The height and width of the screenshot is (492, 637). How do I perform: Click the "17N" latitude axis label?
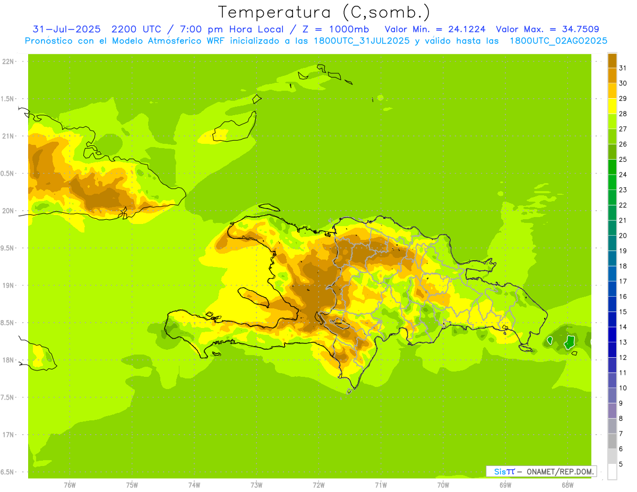pyautogui.click(x=9, y=435)
